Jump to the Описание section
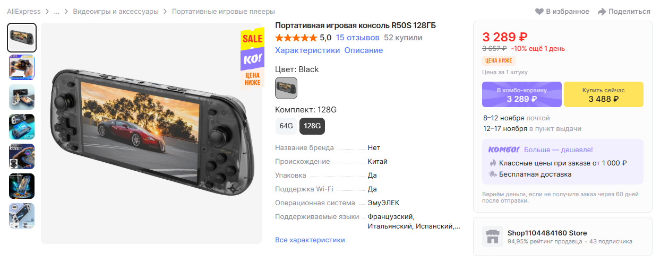The width and height of the screenshot is (669, 263). (x=364, y=50)
